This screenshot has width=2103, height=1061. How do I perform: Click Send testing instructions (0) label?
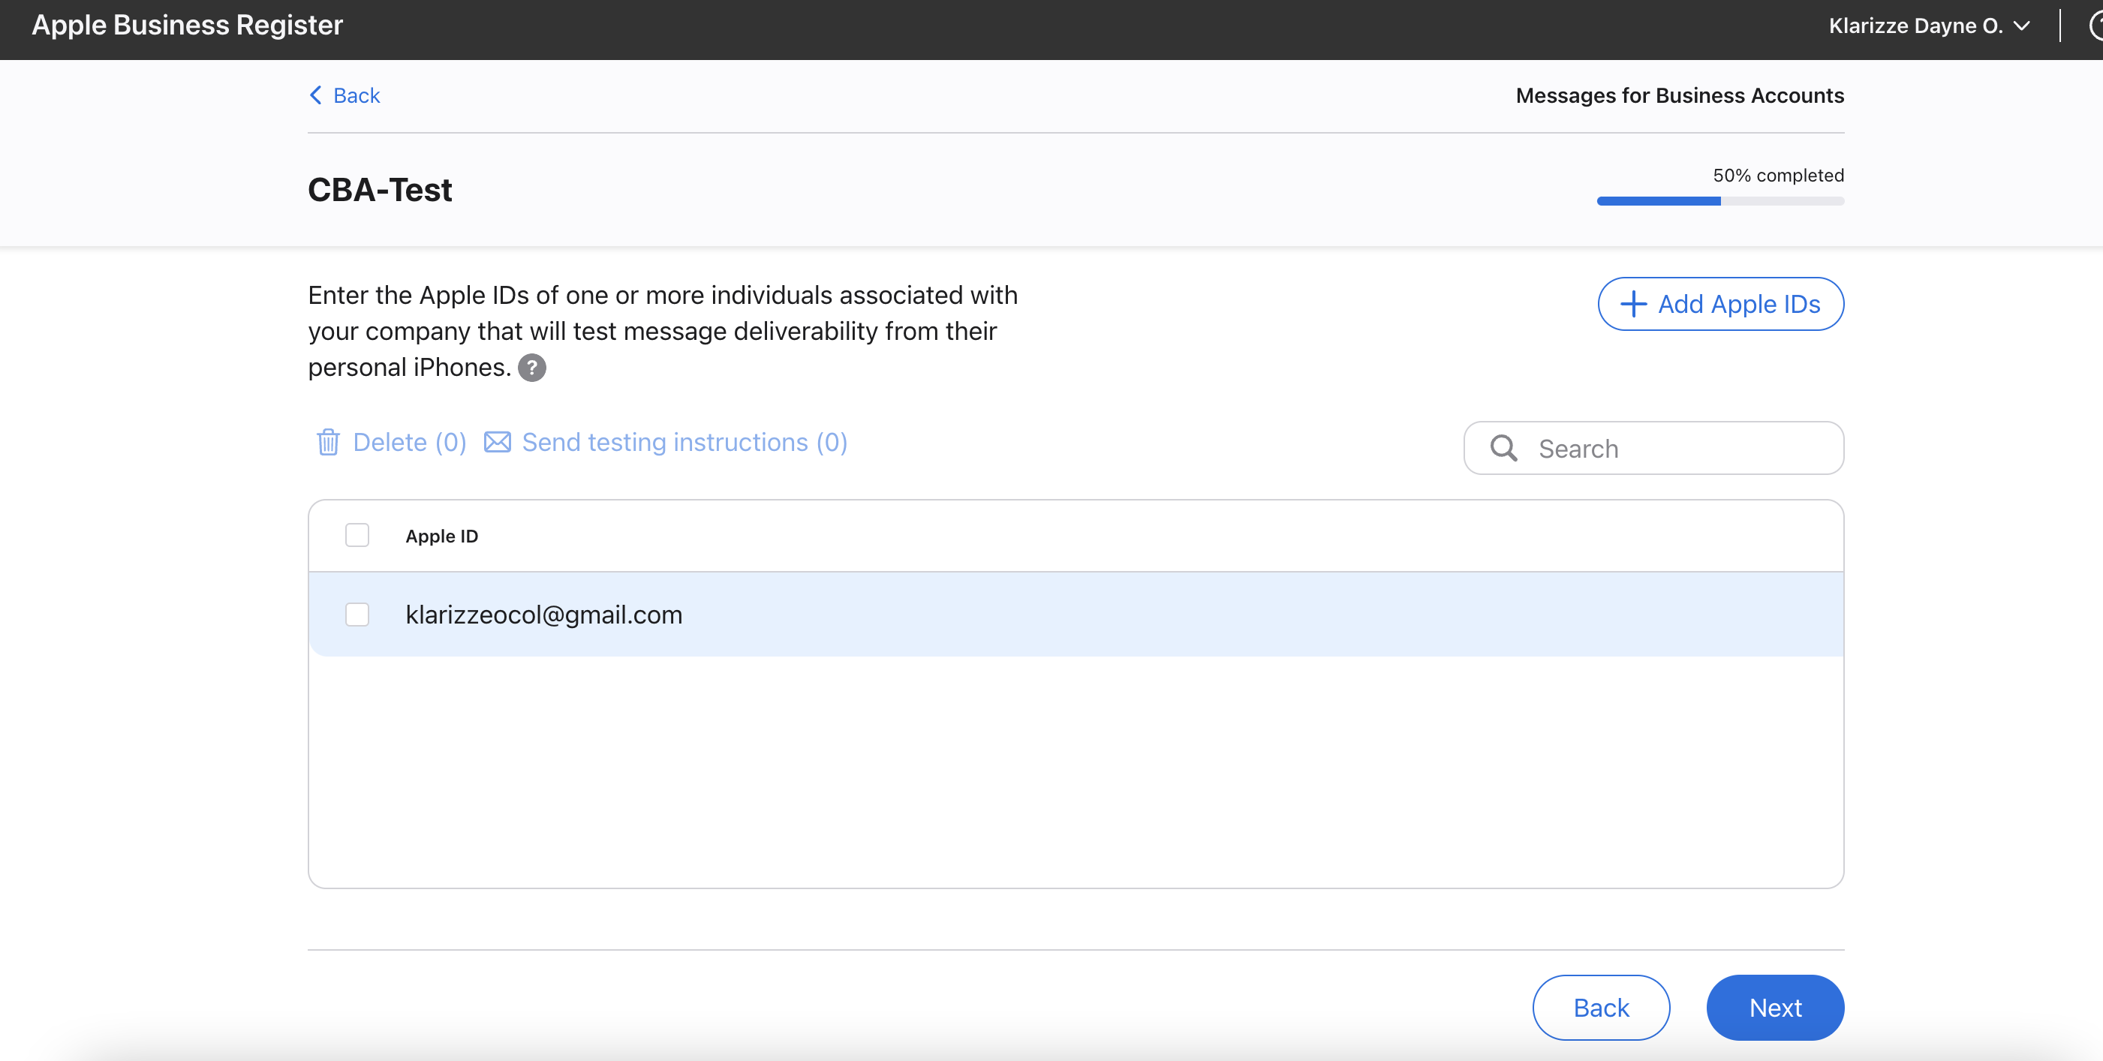684,441
